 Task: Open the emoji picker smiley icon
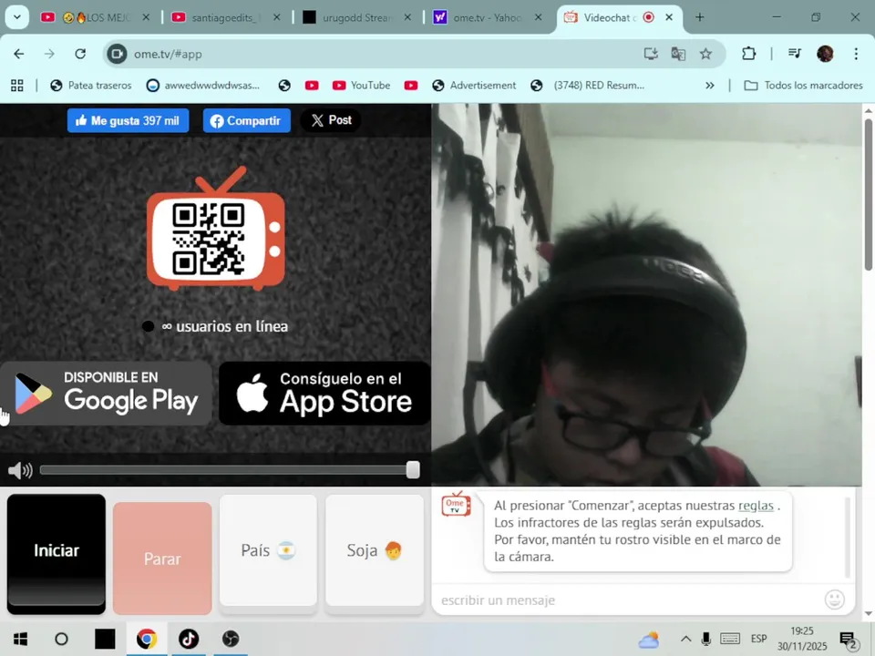[x=834, y=600]
